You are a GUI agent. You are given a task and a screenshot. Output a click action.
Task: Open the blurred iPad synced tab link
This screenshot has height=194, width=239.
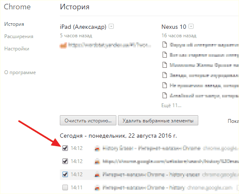[x=110, y=45]
